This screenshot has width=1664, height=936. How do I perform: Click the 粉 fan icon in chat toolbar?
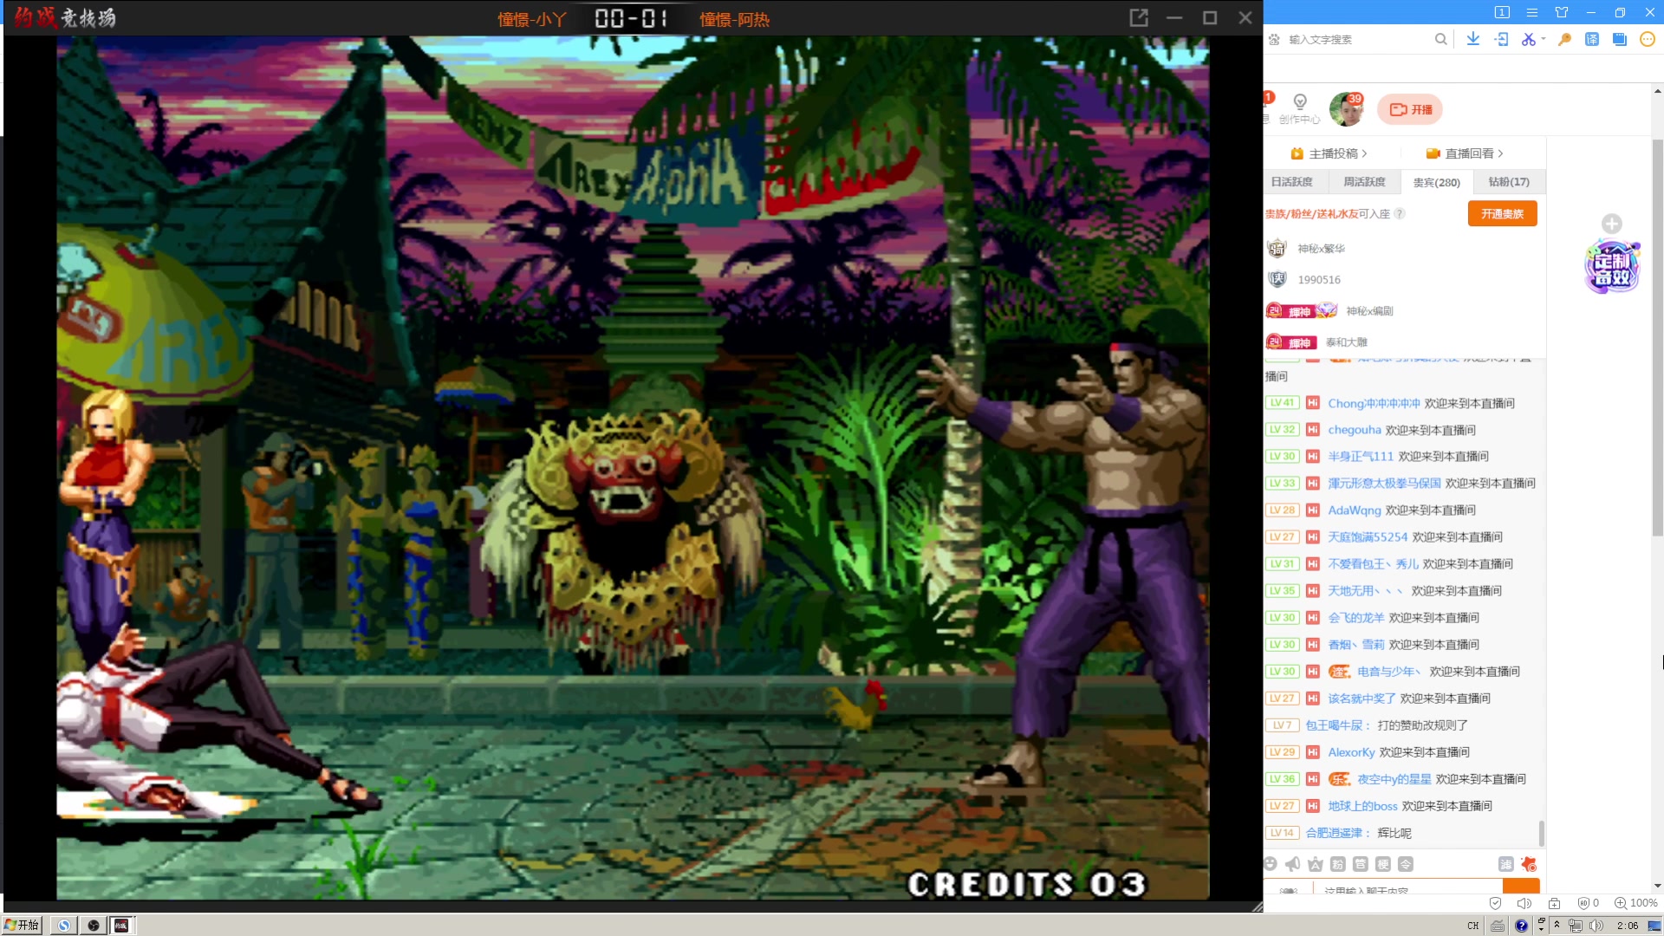(1338, 864)
